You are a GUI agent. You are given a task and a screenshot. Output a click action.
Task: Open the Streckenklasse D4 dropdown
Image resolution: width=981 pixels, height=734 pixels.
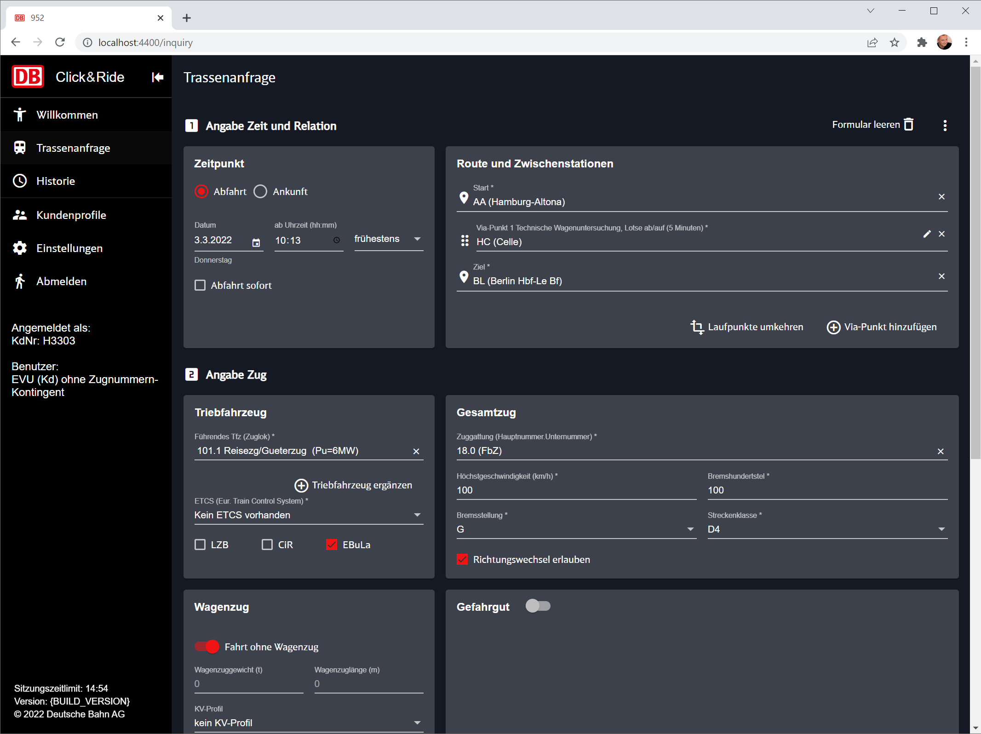[826, 529]
